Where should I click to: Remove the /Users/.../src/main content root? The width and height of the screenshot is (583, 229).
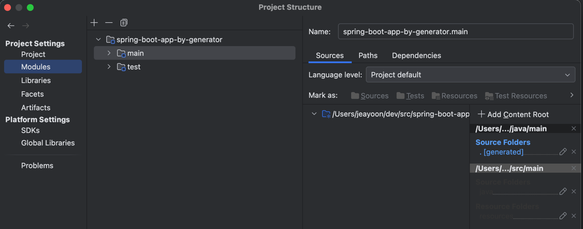574,168
